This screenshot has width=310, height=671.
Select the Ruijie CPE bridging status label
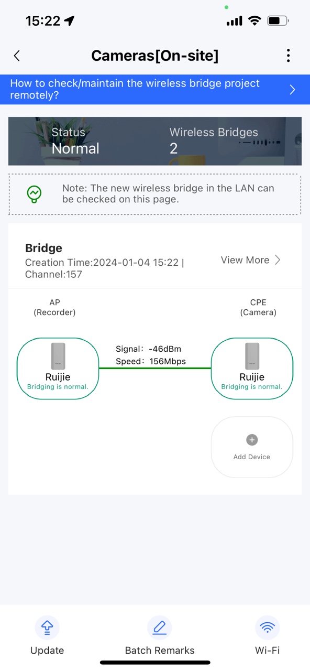click(252, 387)
